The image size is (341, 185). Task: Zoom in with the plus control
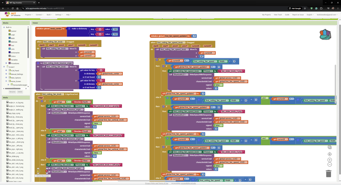click(x=329, y=160)
